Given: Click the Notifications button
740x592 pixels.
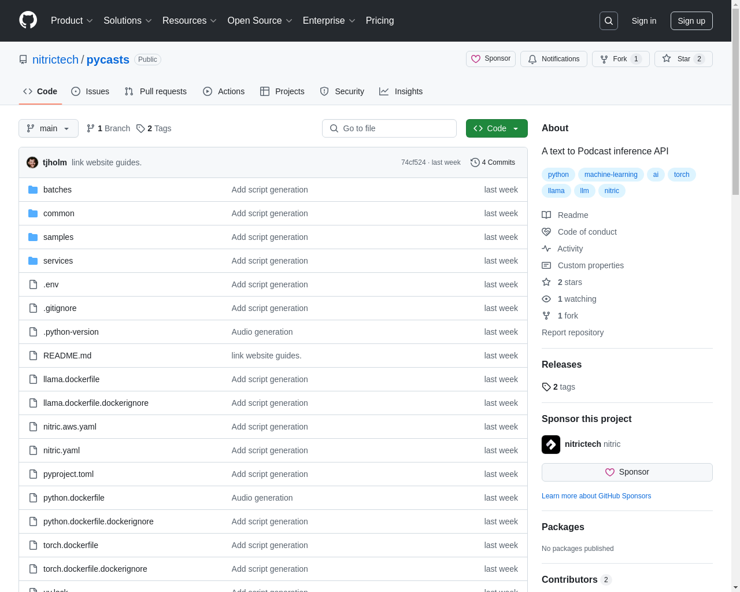Looking at the screenshot, I should (x=554, y=59).
